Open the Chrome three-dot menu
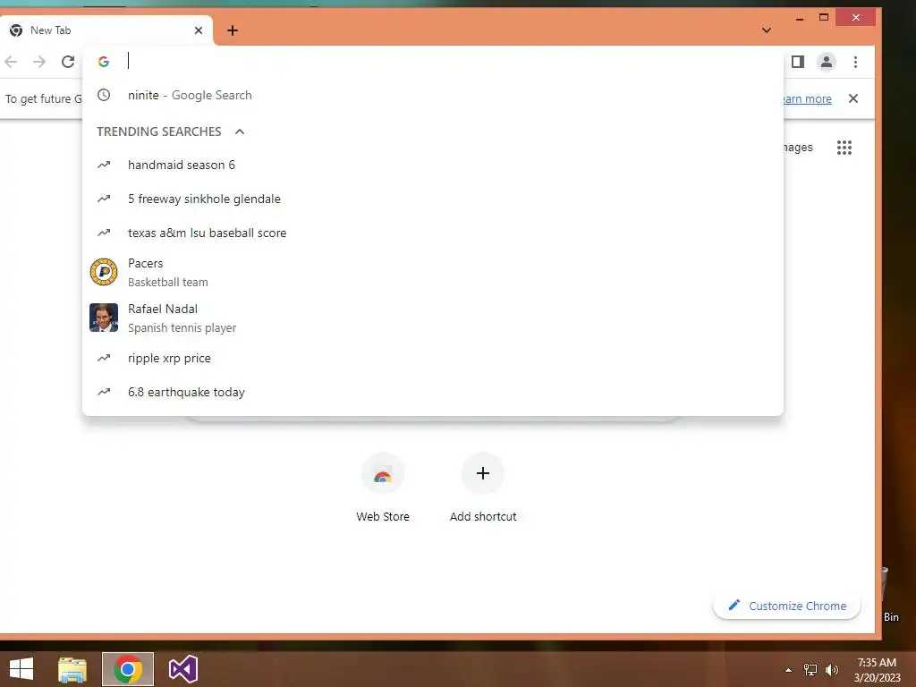The image size is (916, 687). [x=855, y=62]
